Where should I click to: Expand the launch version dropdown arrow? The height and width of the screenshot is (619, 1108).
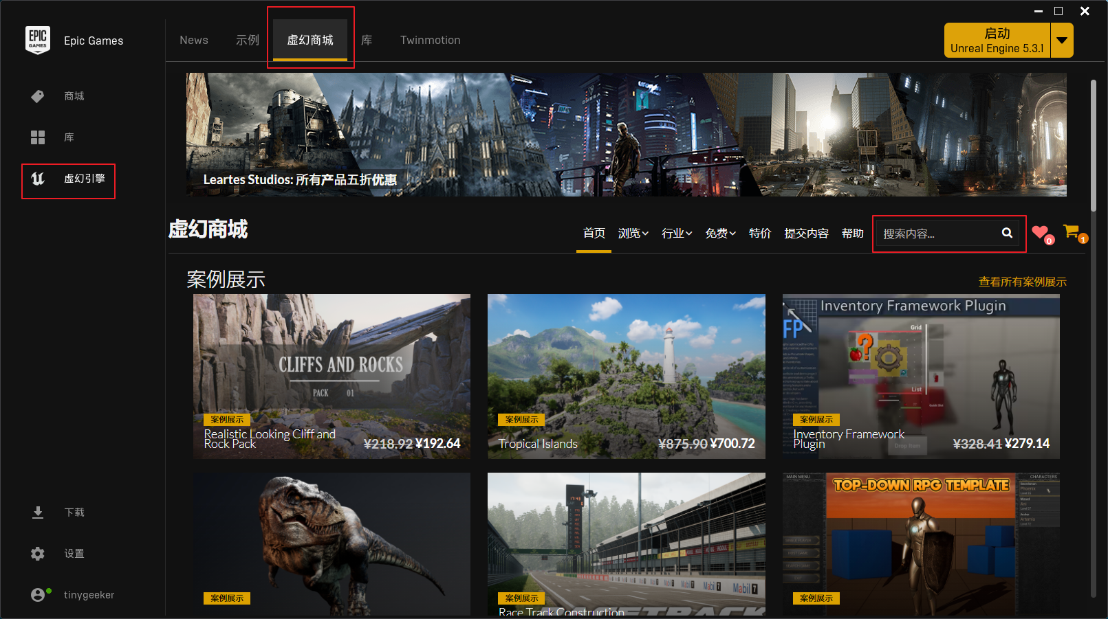(1062, 41)
